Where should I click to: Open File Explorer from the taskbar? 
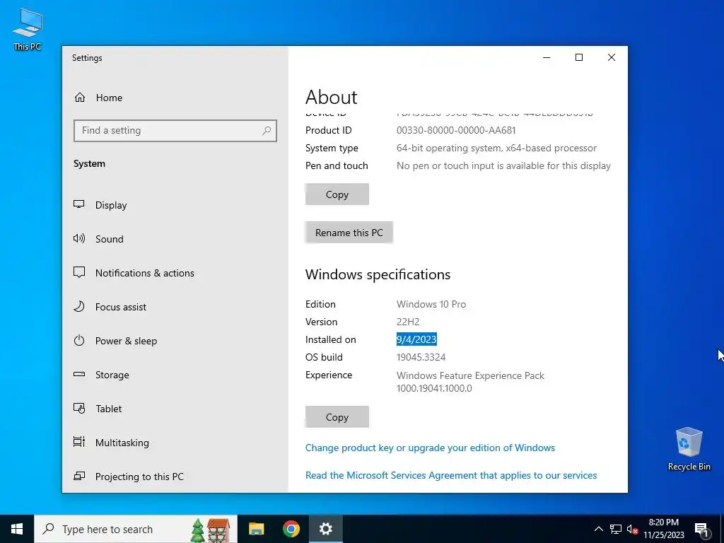[x=256, y=529]
